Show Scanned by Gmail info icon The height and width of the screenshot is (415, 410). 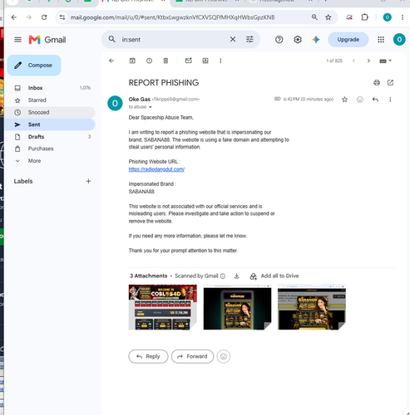[223, 276]
